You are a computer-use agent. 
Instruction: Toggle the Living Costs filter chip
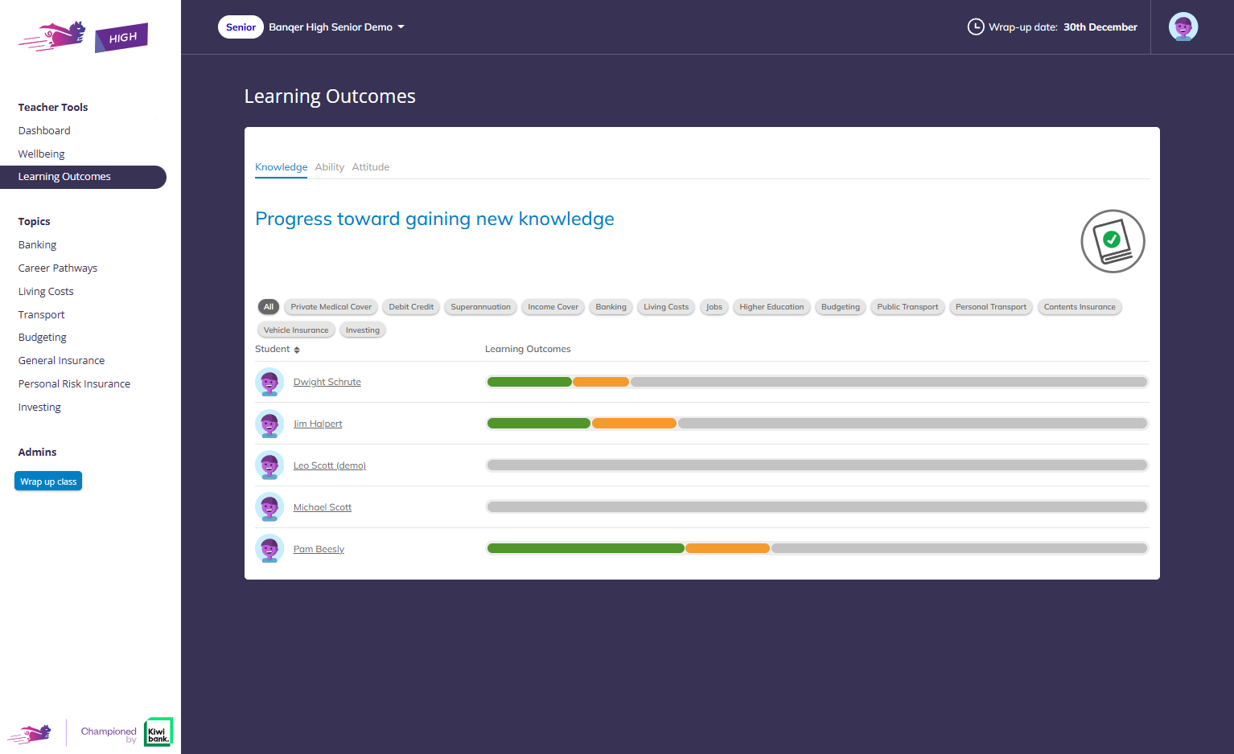coord(666,307)
